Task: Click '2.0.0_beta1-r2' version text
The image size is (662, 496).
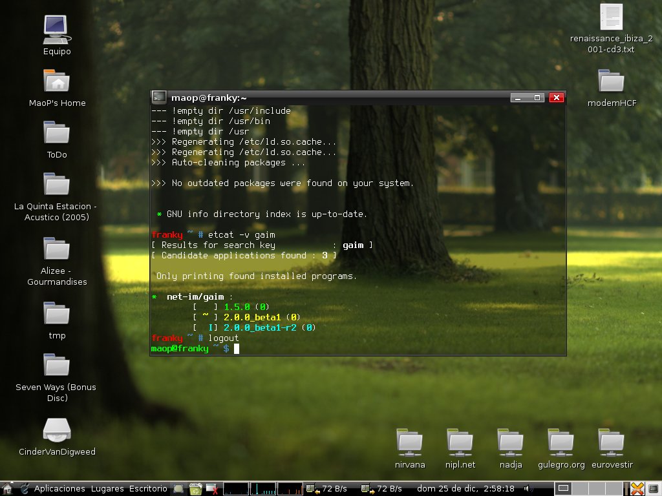Action: click(x=260, y=327)
